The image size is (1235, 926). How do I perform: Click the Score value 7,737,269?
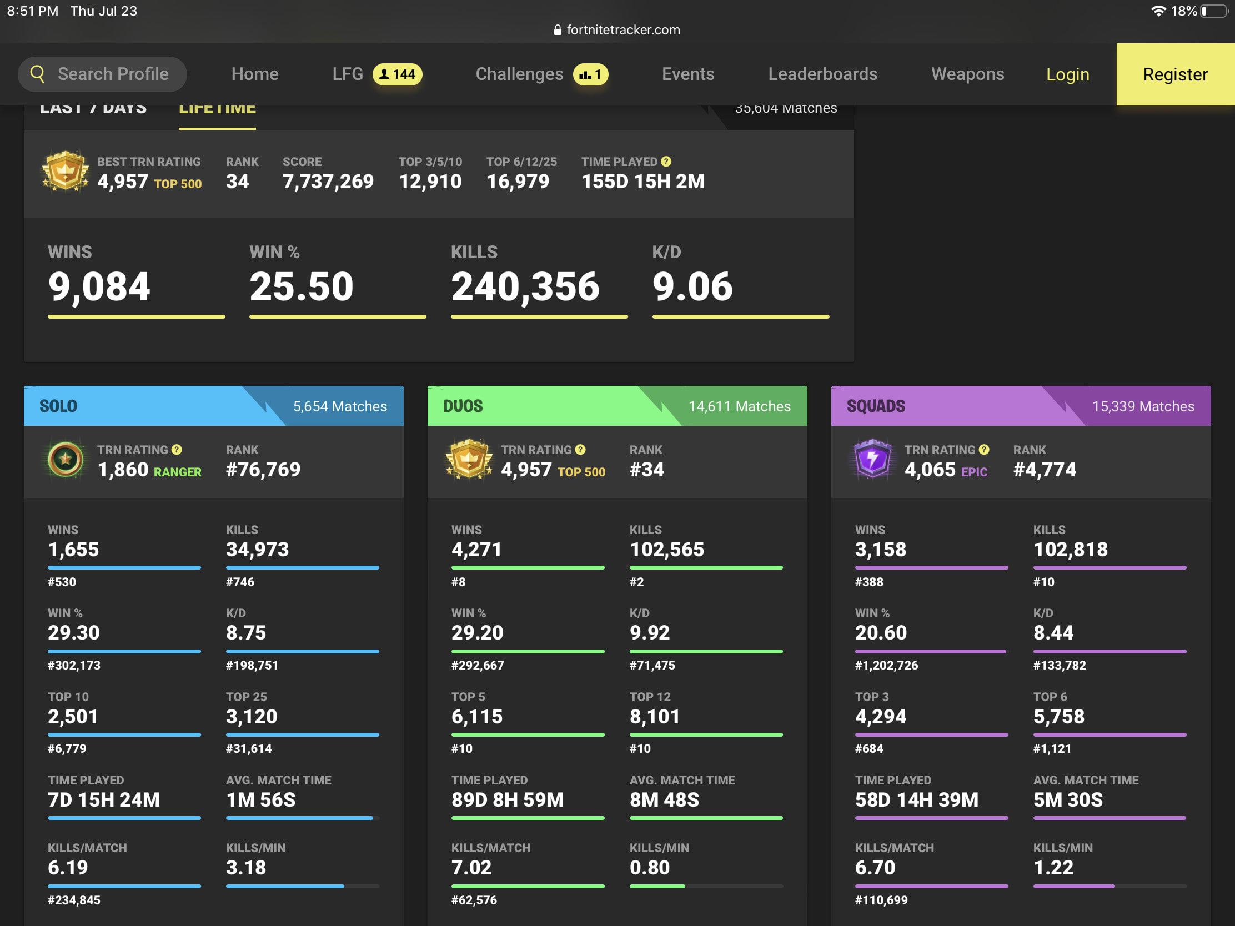click(x=328, y=182)
